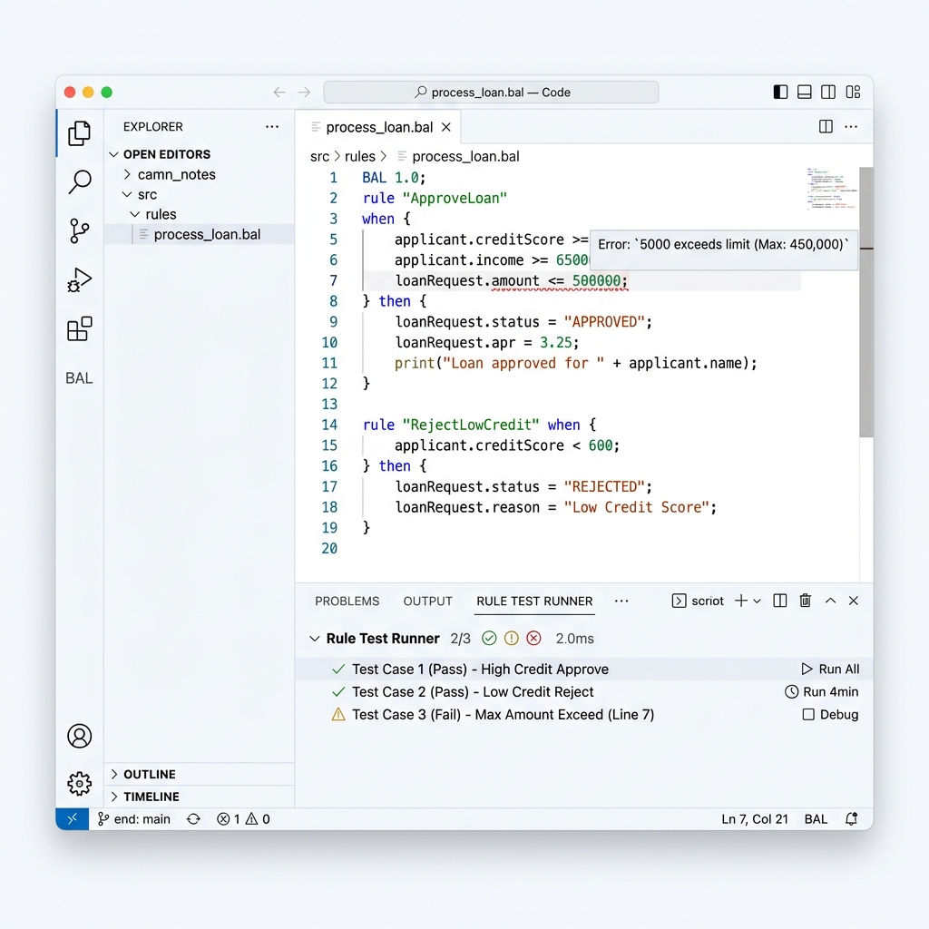Switch to the RULE TEST RUNNER tab

click(534, 601)
